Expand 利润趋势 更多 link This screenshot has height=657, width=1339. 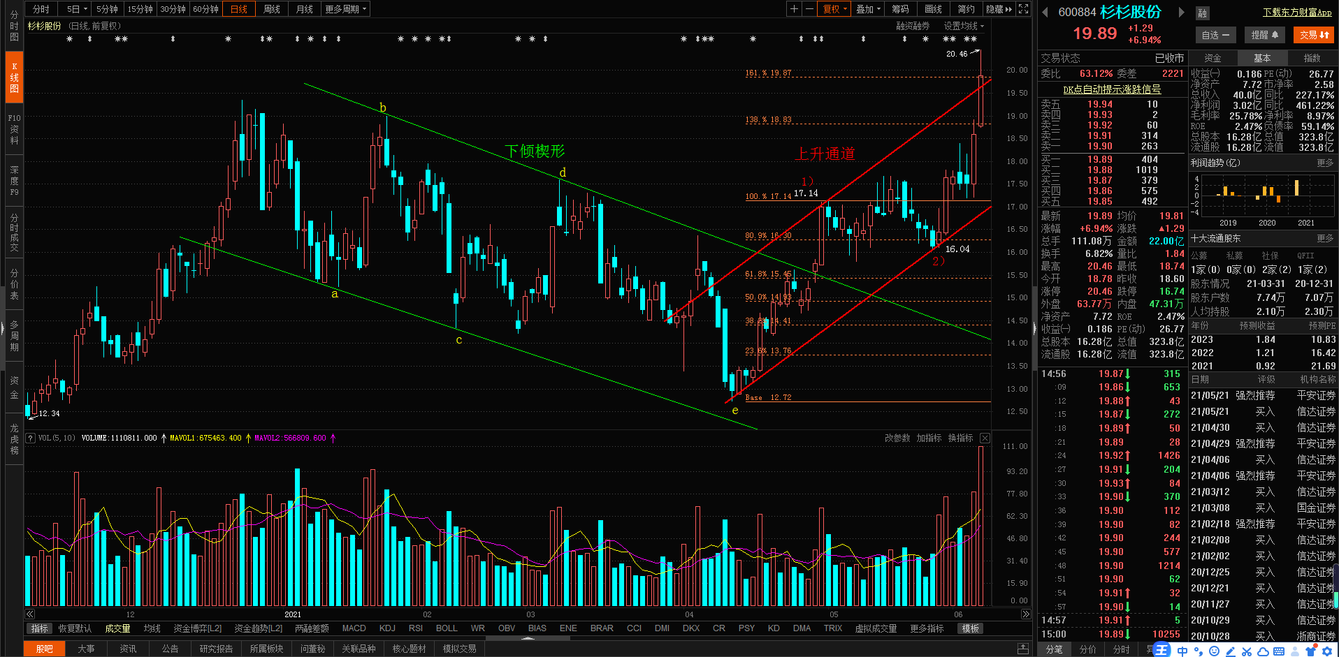pos(1325,163)
